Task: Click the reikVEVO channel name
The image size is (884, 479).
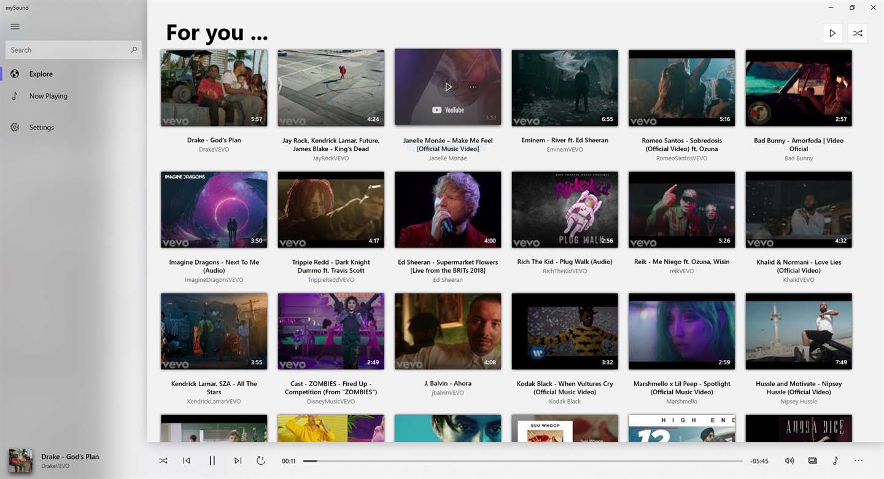Action: [681, 271]
